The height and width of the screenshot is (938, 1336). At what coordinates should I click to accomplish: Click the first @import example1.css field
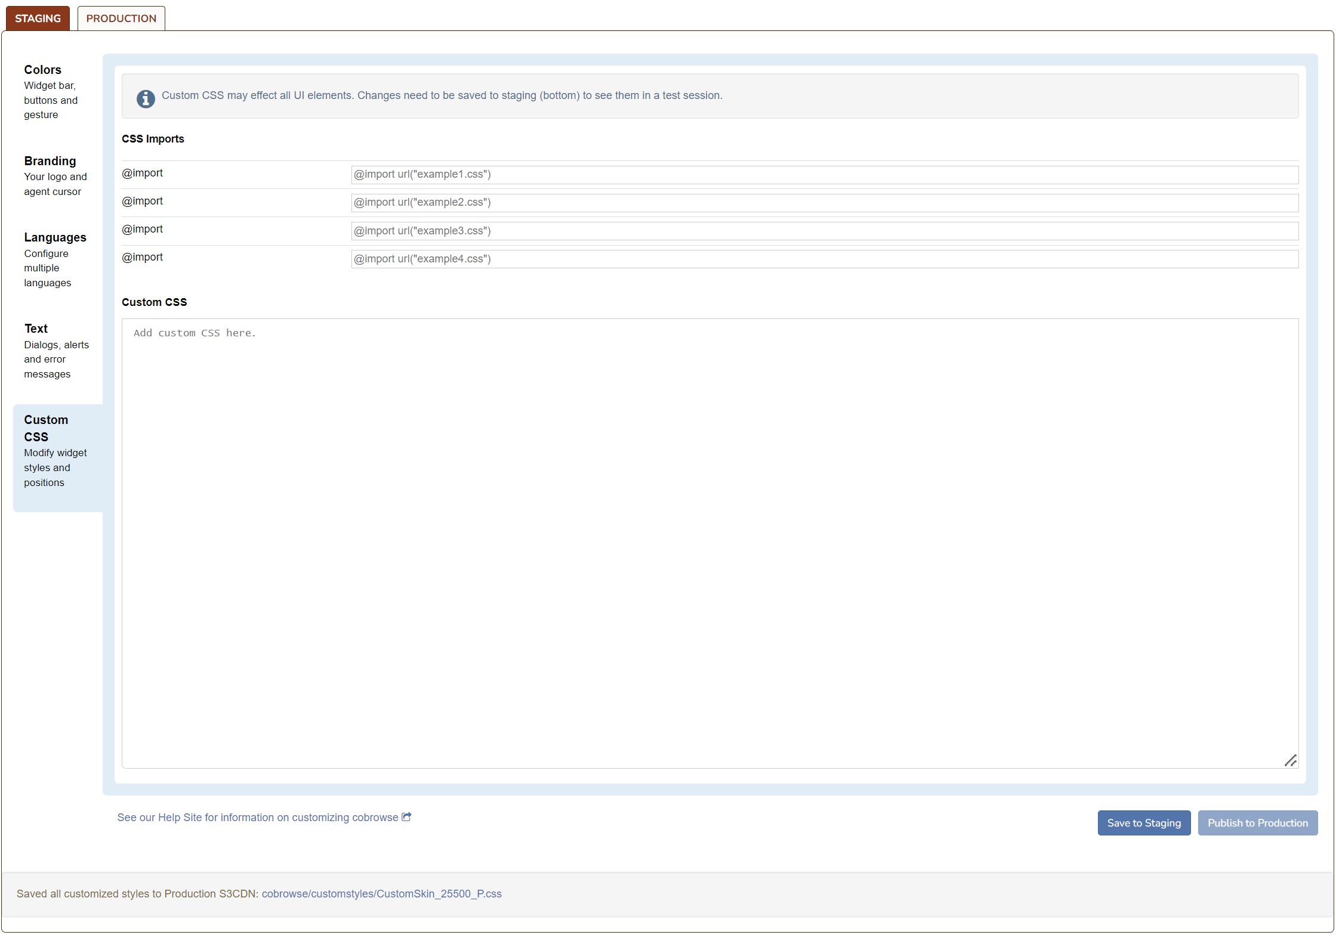click(824, 175)
